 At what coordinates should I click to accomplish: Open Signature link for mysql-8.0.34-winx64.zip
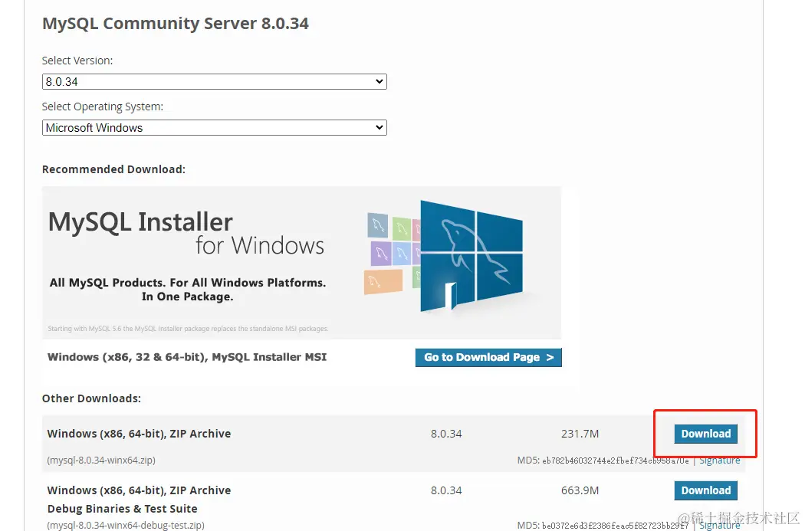coord(720,461)
